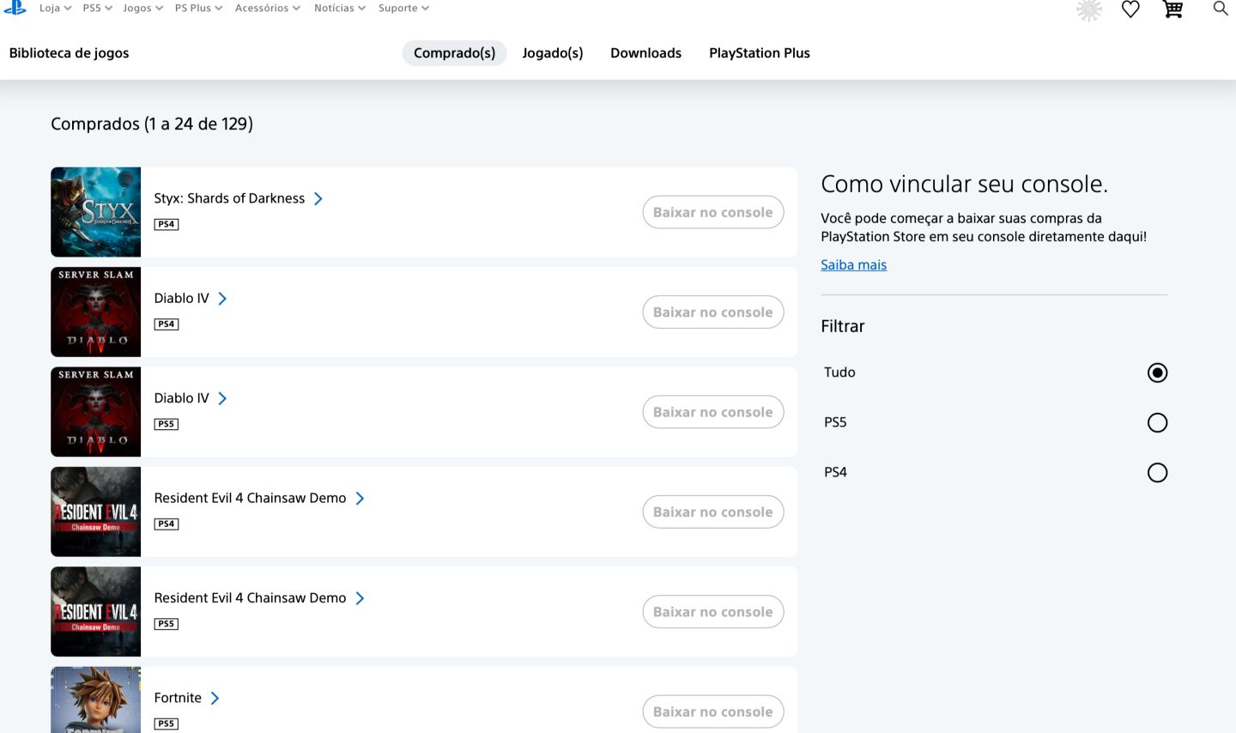Click the Resident Evil 4 PS4 demo thumbnail
The width and height of the screenshot is (1236, 733).
(x=96, y=512)
